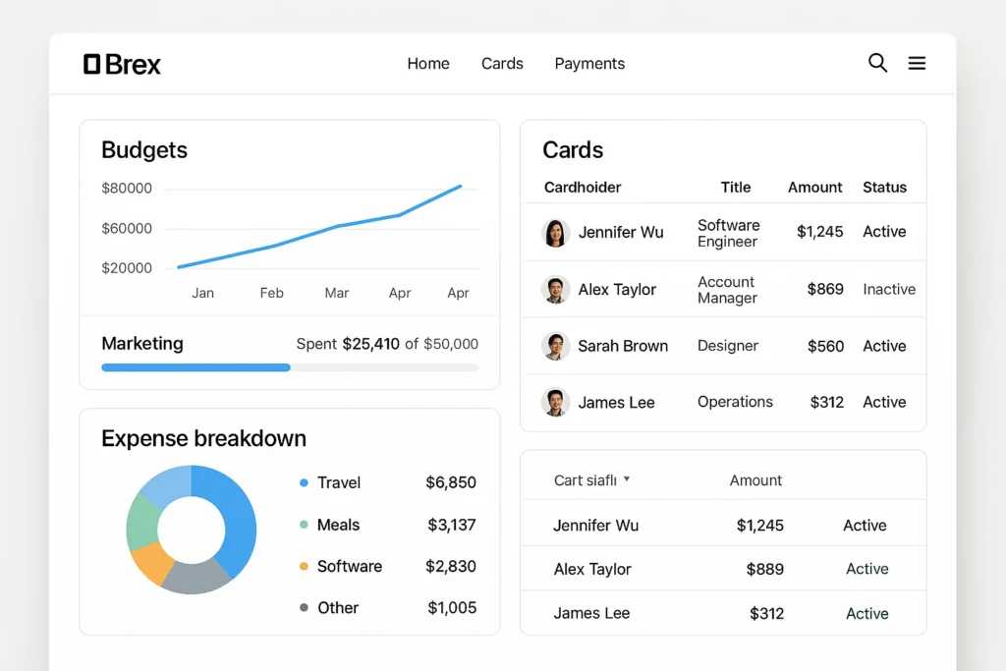This screenshot has width=1006, height=671.
Task: Click James Lee's avatar thumbnail
Action: [x=555, y=402]
